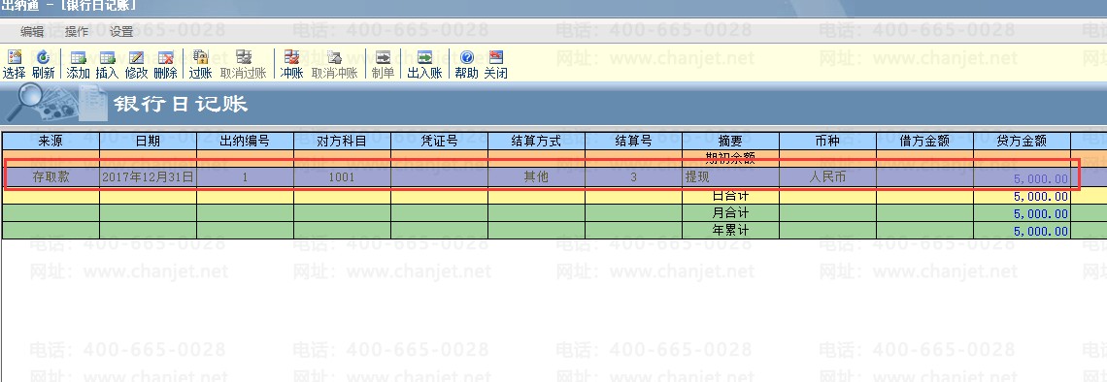Click the 年累计 row label
This screenshot has height=382, width=1107.
(x=730, y=231)
